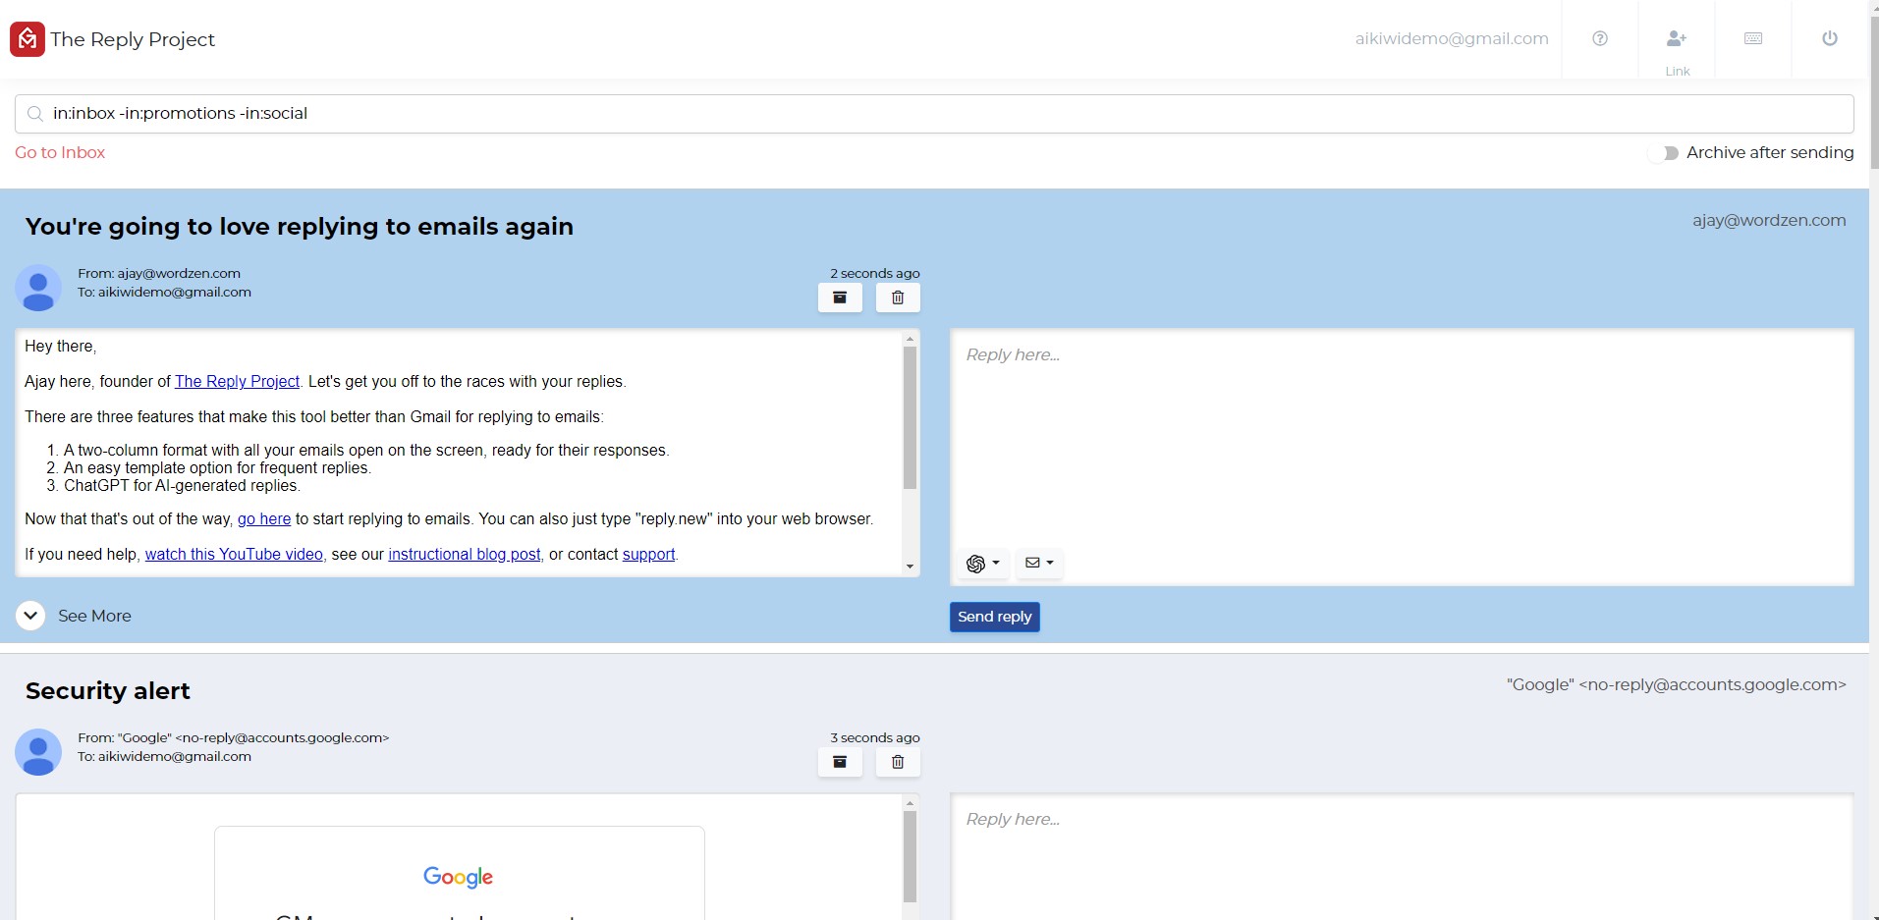Viewport: 1879px width, 920px height.
Task: Click the inbox search query field
Action: pos(934,114)
